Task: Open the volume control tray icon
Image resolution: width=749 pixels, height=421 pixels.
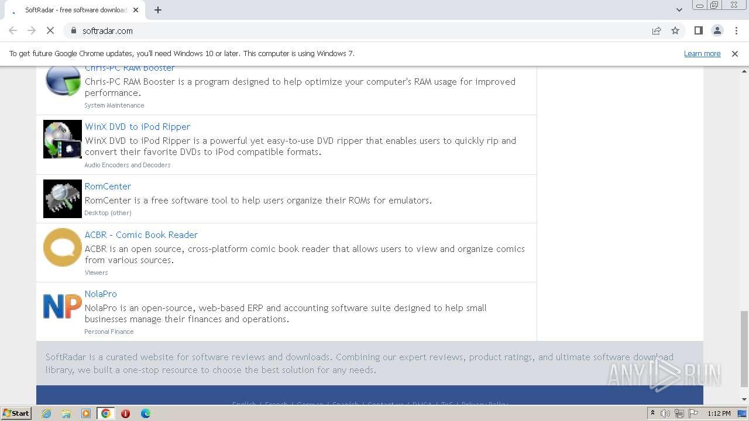Action: point(665,413)
